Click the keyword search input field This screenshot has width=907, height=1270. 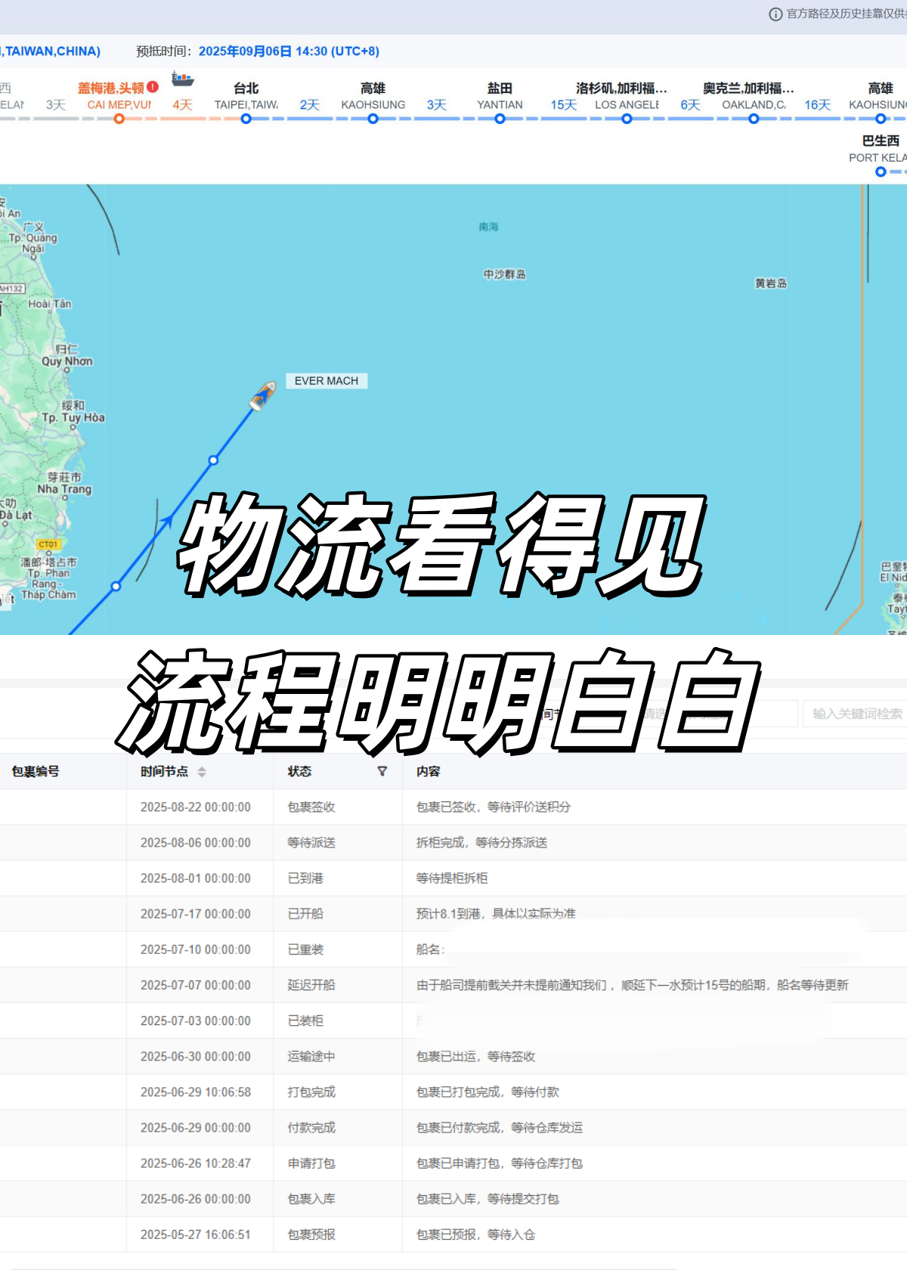(x=856, y=714)
